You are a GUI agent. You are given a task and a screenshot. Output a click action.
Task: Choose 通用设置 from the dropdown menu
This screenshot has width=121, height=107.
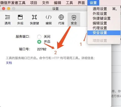tap(104, 9)
